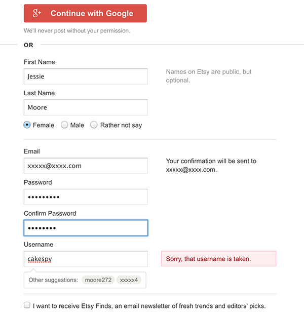Focus the First Name field containing Jessie
Image resolution: width=304 pixels, height=314 pixels.
[x=86, y=76]
